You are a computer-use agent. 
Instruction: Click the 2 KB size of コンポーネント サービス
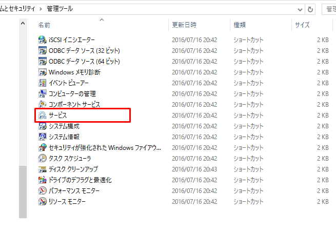tap(323, 105)
